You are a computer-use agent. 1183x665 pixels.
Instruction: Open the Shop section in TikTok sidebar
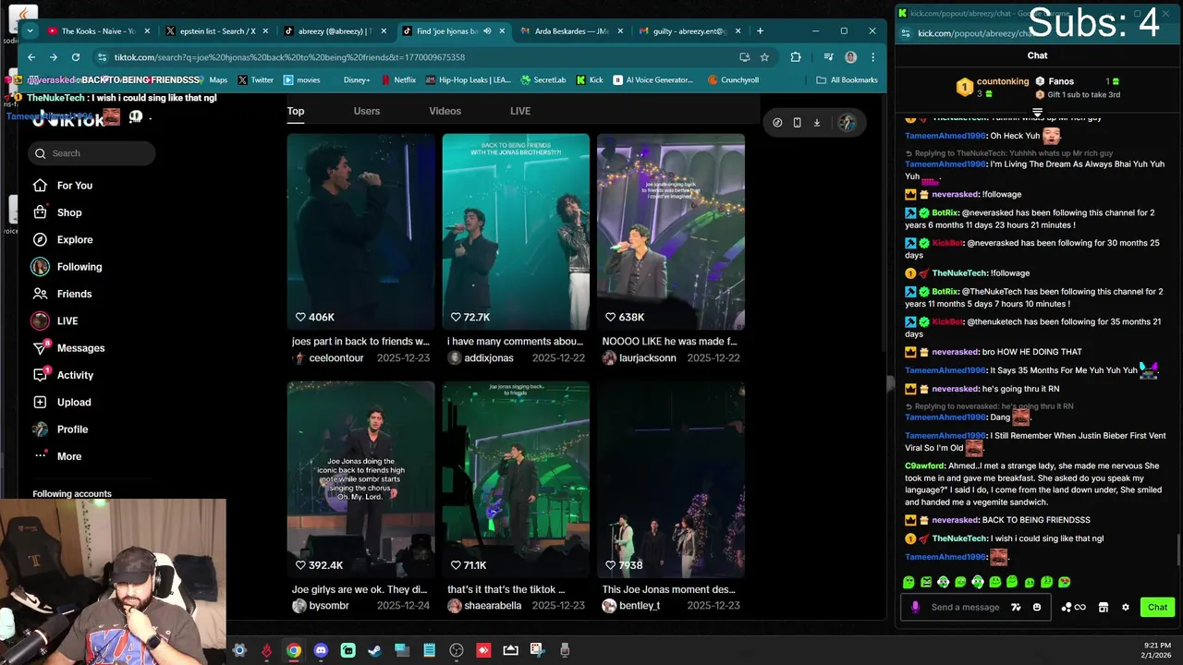point(57,212)
